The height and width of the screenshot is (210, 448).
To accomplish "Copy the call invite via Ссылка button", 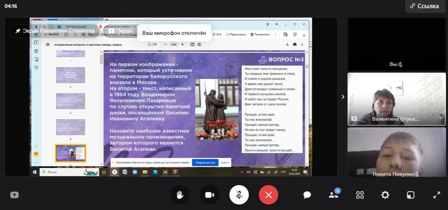I will point(425,6).
